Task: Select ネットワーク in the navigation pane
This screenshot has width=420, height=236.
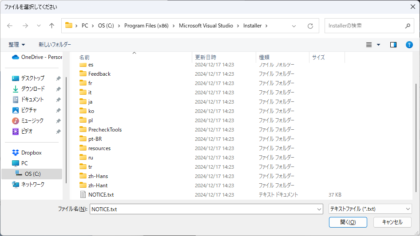Action: pyautogui.click(x=33, y=185)
